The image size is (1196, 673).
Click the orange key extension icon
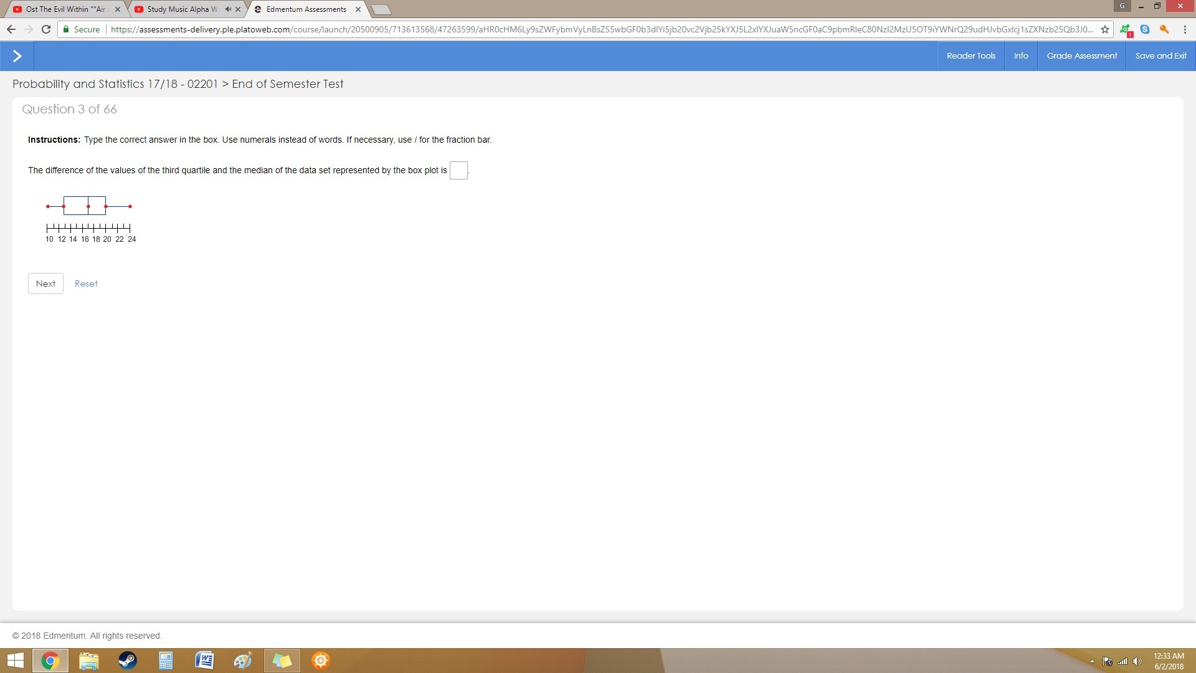click(x=1164, y=29)
